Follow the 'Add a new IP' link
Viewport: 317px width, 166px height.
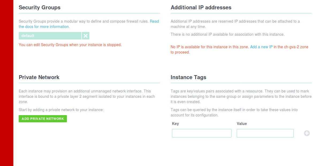(x=261, y=47)
